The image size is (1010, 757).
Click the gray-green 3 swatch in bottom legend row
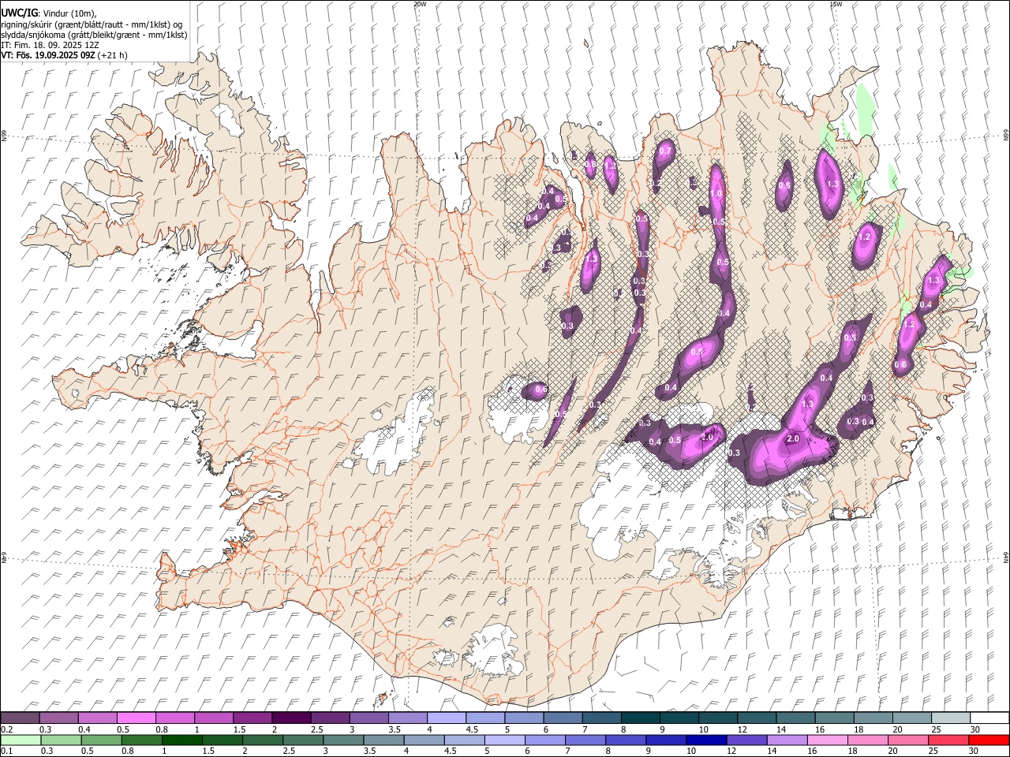pos(343,740)
